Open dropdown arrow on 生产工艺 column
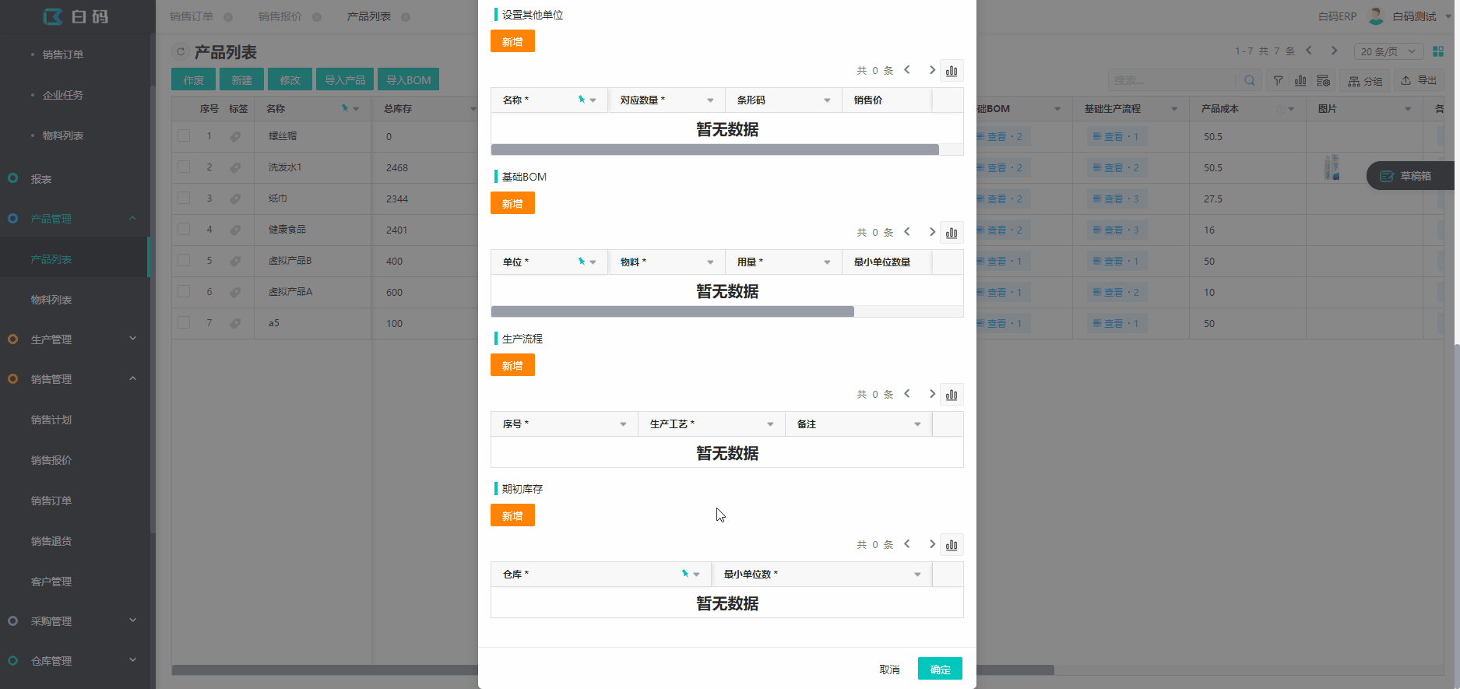The width and height of the screenshot is (1460, 689). pos(770,424)
